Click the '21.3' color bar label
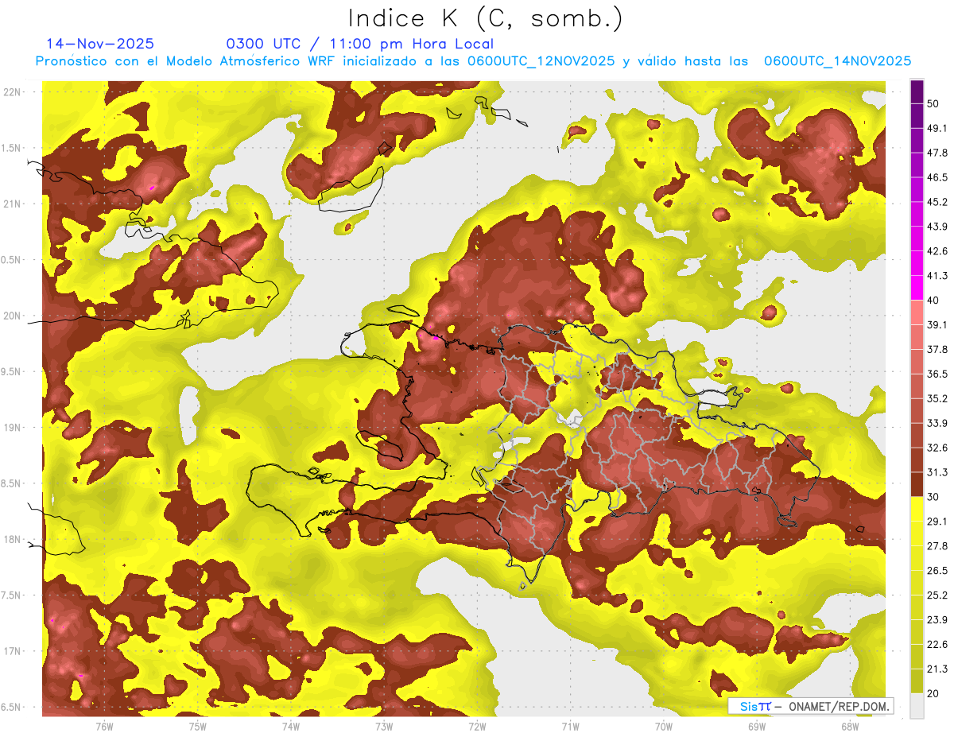This screenshot has height=737, width=954. (x=937, y=669)
